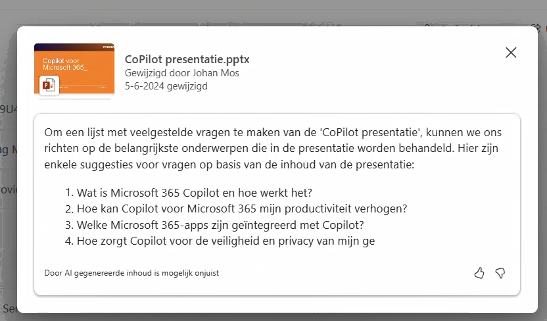The height and width of the screenshot is (321, 547).
Task: Select question 4 about veiligheid en privacy
Action: tap(220, 241)
